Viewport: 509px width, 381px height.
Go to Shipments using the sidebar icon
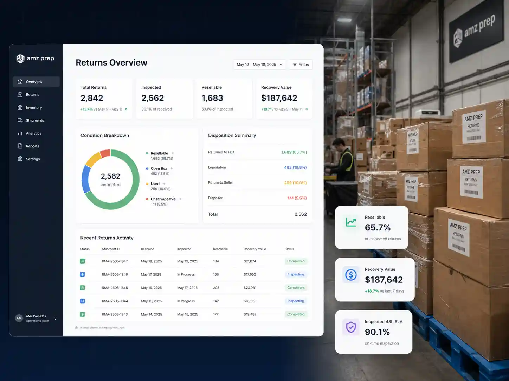[x=20, y=120]
